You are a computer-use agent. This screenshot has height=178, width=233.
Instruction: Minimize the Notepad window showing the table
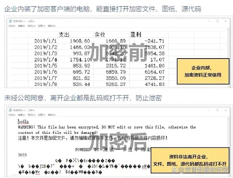(209, 21)
